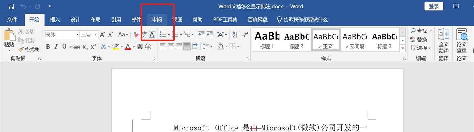Image resolution: width=474 pixels, height=132 pixels.
Task: Launch 论文查重 paper plagiarism check
Action: (462, 41)
